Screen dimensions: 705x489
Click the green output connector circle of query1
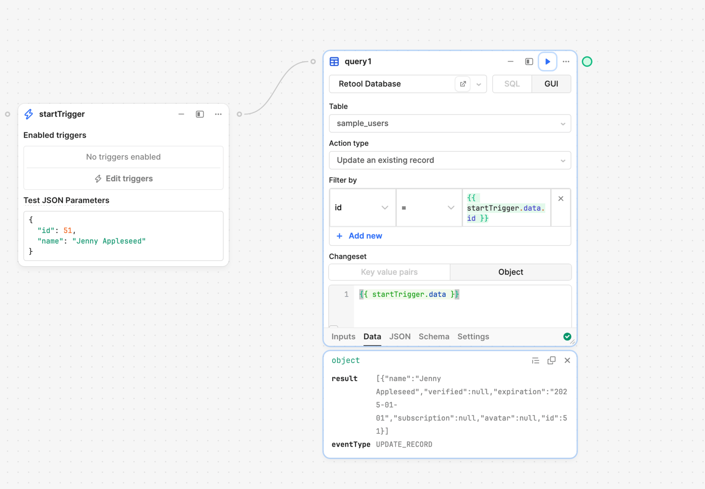pyautogui.click(x=587, y=61)
